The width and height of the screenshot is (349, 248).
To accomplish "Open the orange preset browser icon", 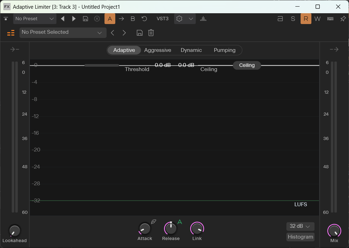I will (x=11, y=33).
